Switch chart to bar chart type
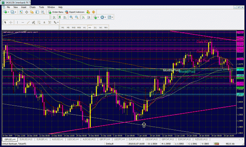This screenshot has height=147, width=246. coord(54,17)
